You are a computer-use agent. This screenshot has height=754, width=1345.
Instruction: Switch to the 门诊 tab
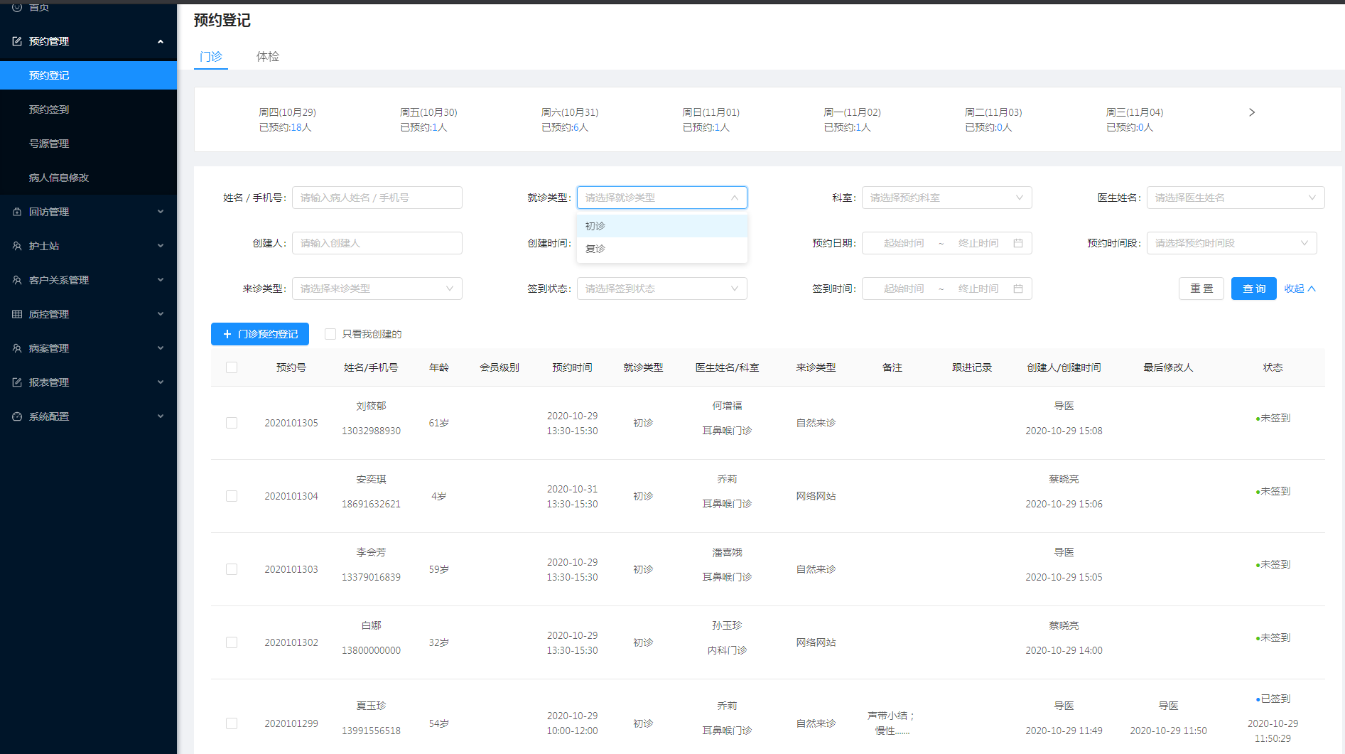(x=211, y=56)
